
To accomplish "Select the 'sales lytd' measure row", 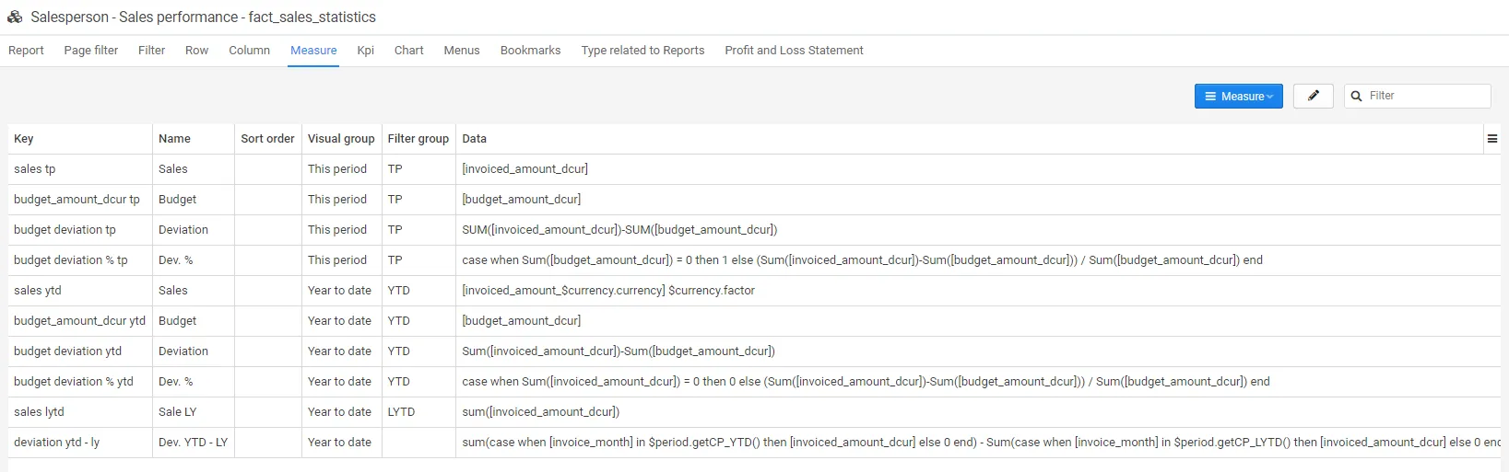I will coord(39,412).
